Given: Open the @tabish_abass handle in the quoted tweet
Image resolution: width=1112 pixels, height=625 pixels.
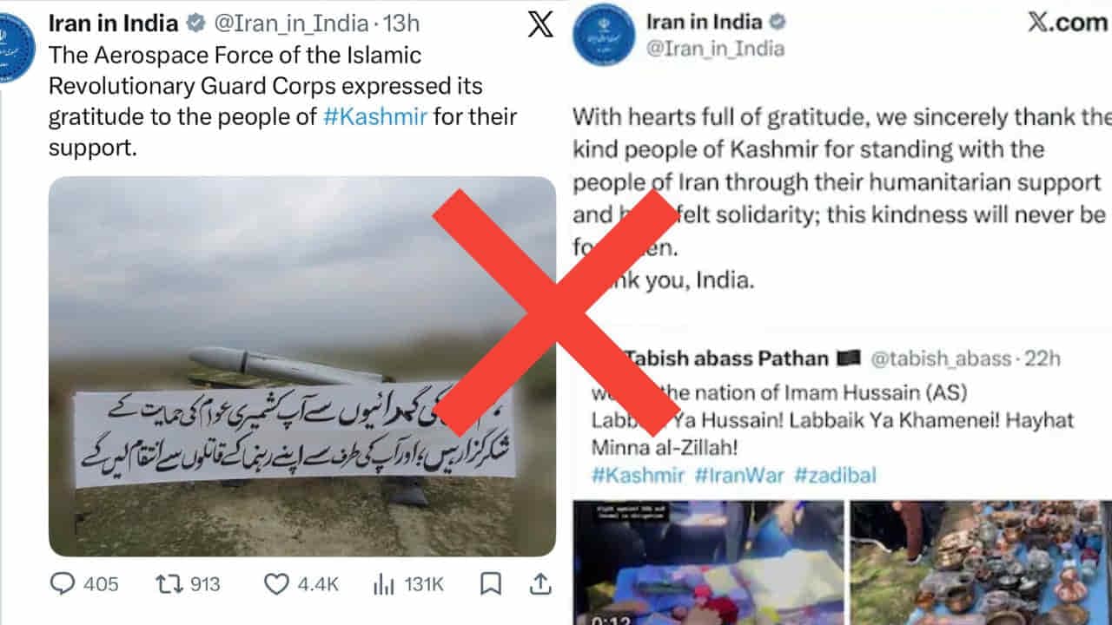Looking at the screenshot, I should [941, 358].
